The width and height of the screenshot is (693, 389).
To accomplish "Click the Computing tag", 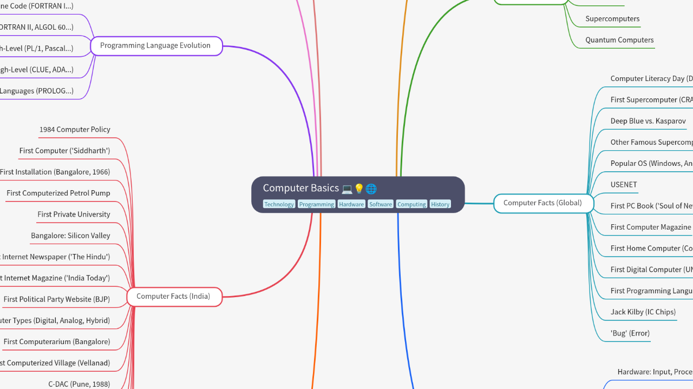I will [x=411, y=204].
